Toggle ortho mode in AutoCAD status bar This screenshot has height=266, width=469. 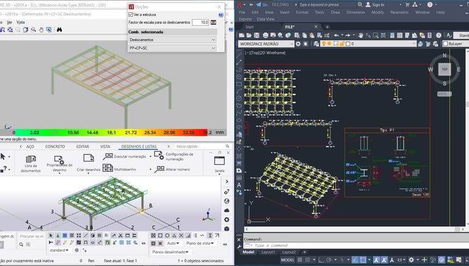321,260
